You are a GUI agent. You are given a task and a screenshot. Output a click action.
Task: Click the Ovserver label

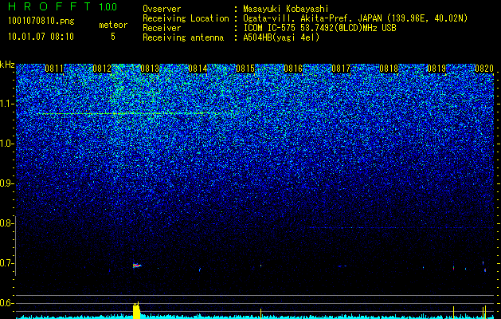pos(162,9)
